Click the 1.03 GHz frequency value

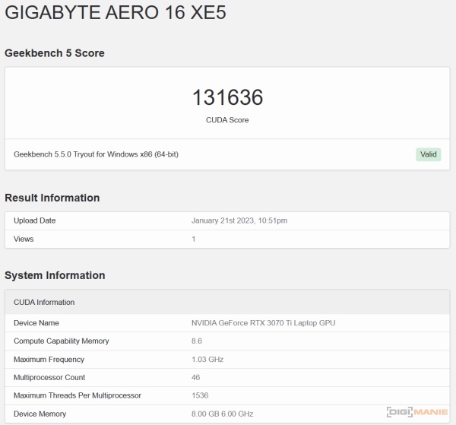(207, 360)
